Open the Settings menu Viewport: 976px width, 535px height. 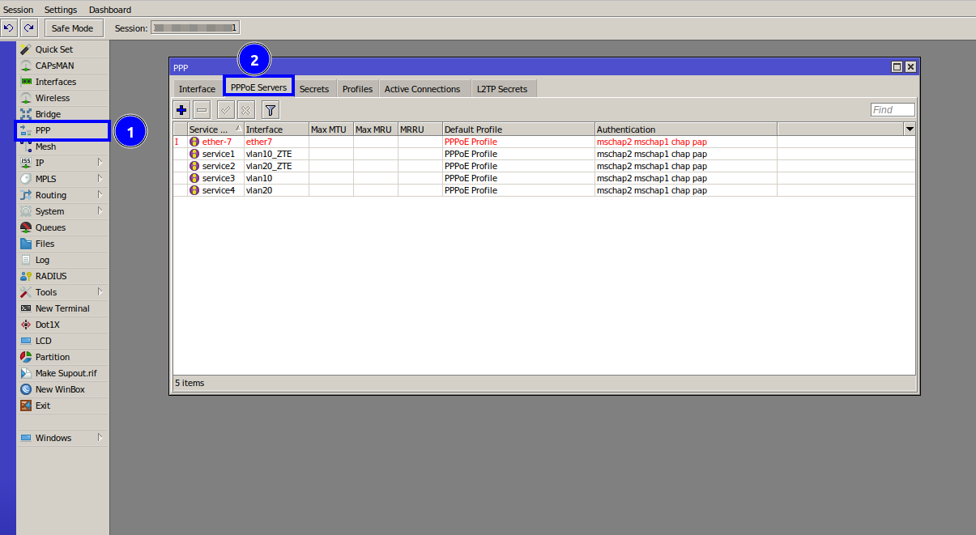click(61, 10)
